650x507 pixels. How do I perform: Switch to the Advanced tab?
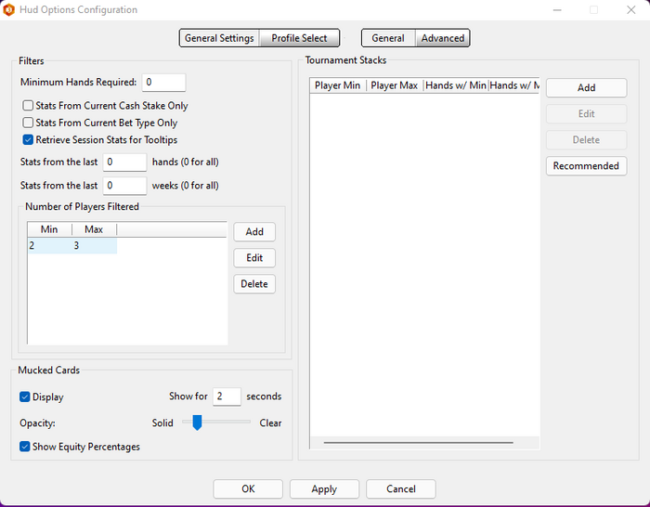[443, 38]
